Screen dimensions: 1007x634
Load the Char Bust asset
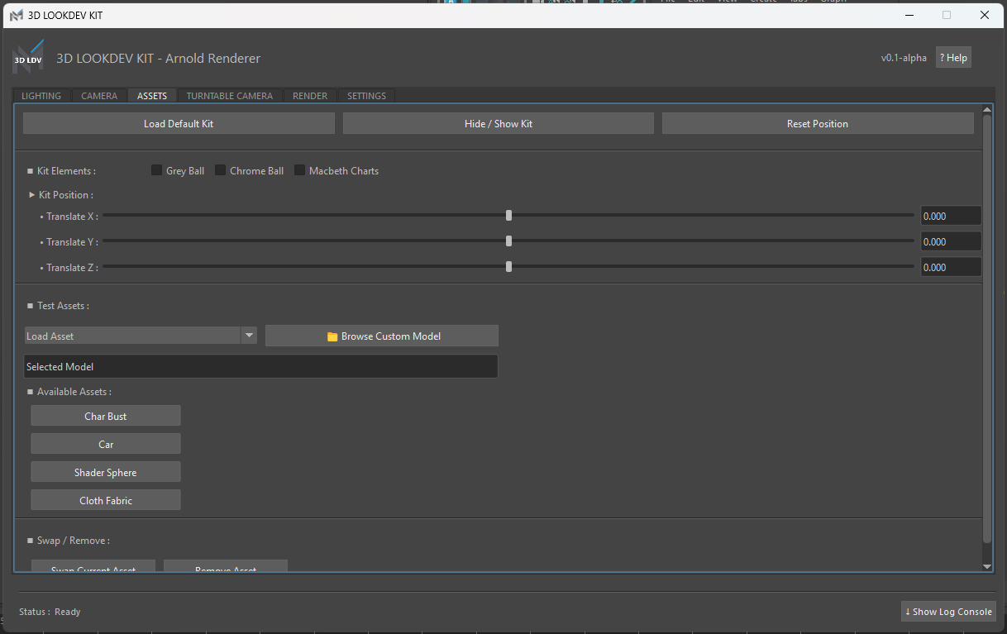[106, 416]
